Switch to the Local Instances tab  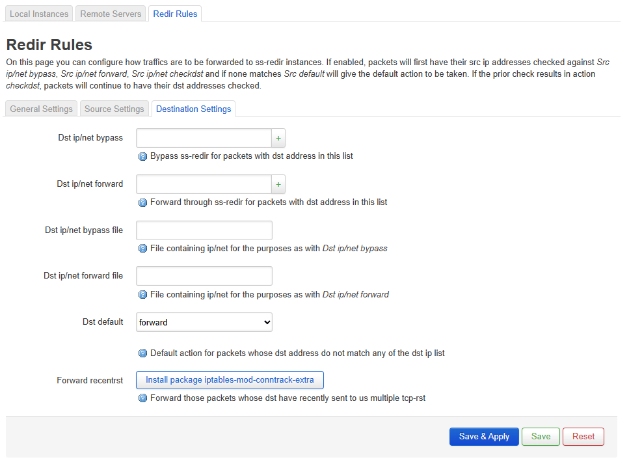tap(39, 14)
